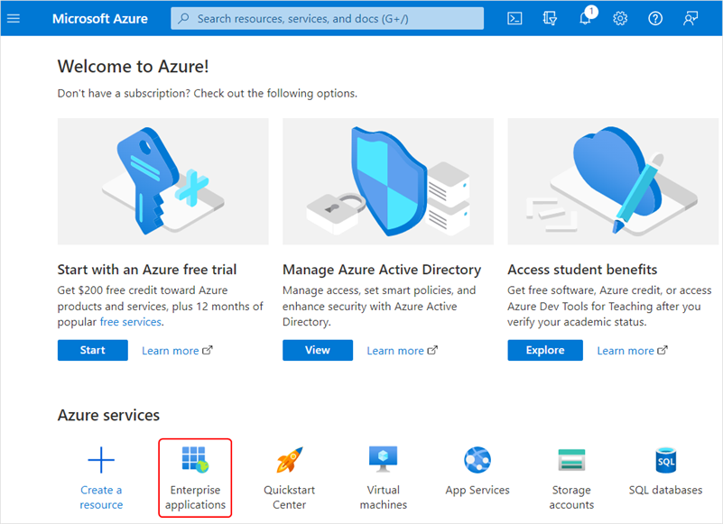The width and height of the screenshot is (723, 524).
Task: Show notifications via the bell icon
Action: pos(586,19)
